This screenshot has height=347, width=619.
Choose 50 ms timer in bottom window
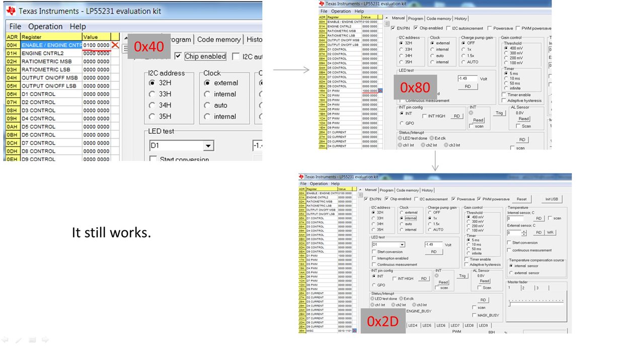[469, 249]
